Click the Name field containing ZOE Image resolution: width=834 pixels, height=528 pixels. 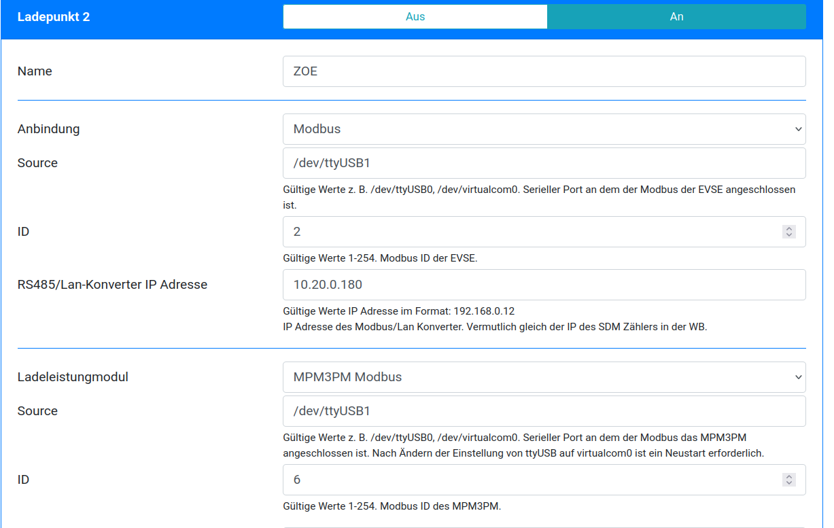click(544, 71)
